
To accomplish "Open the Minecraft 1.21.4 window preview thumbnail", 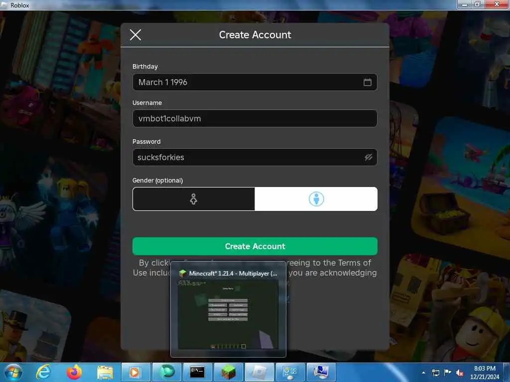I will click(x=228, y=309).
